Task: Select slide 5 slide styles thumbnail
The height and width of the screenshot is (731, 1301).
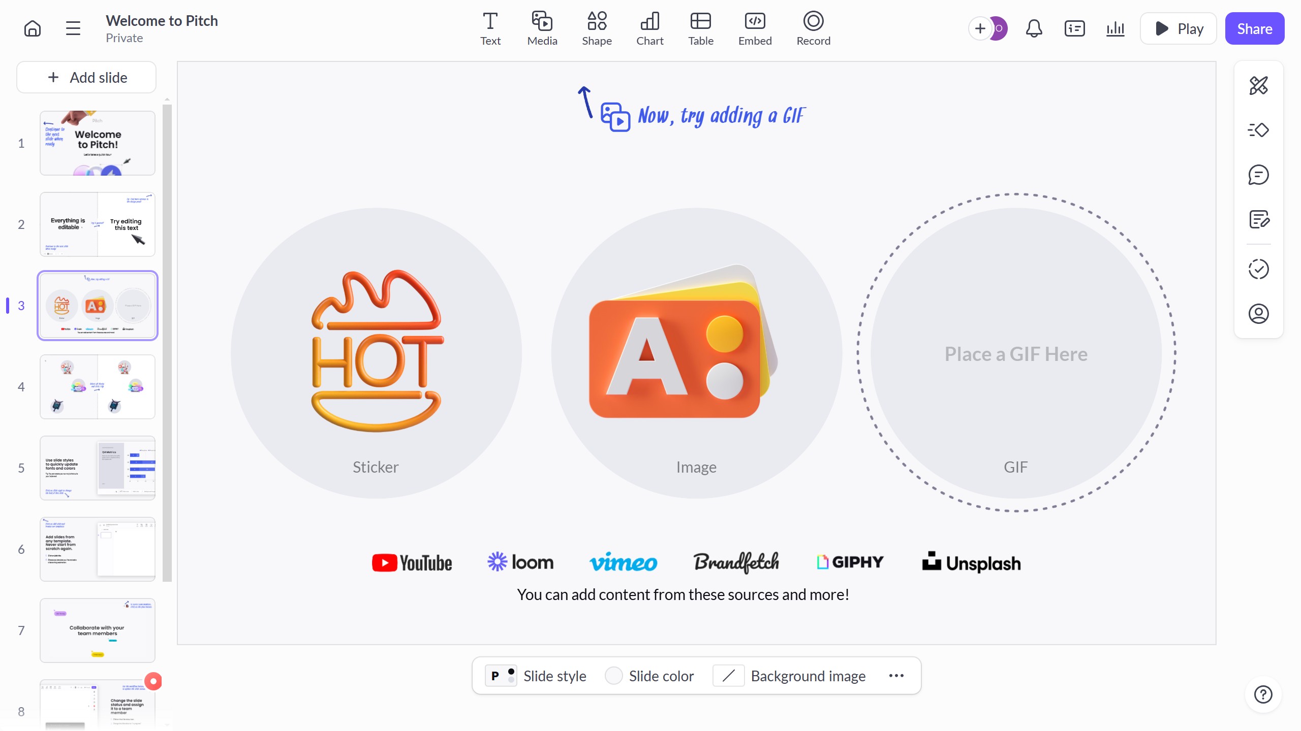Action: click(98, 468)
